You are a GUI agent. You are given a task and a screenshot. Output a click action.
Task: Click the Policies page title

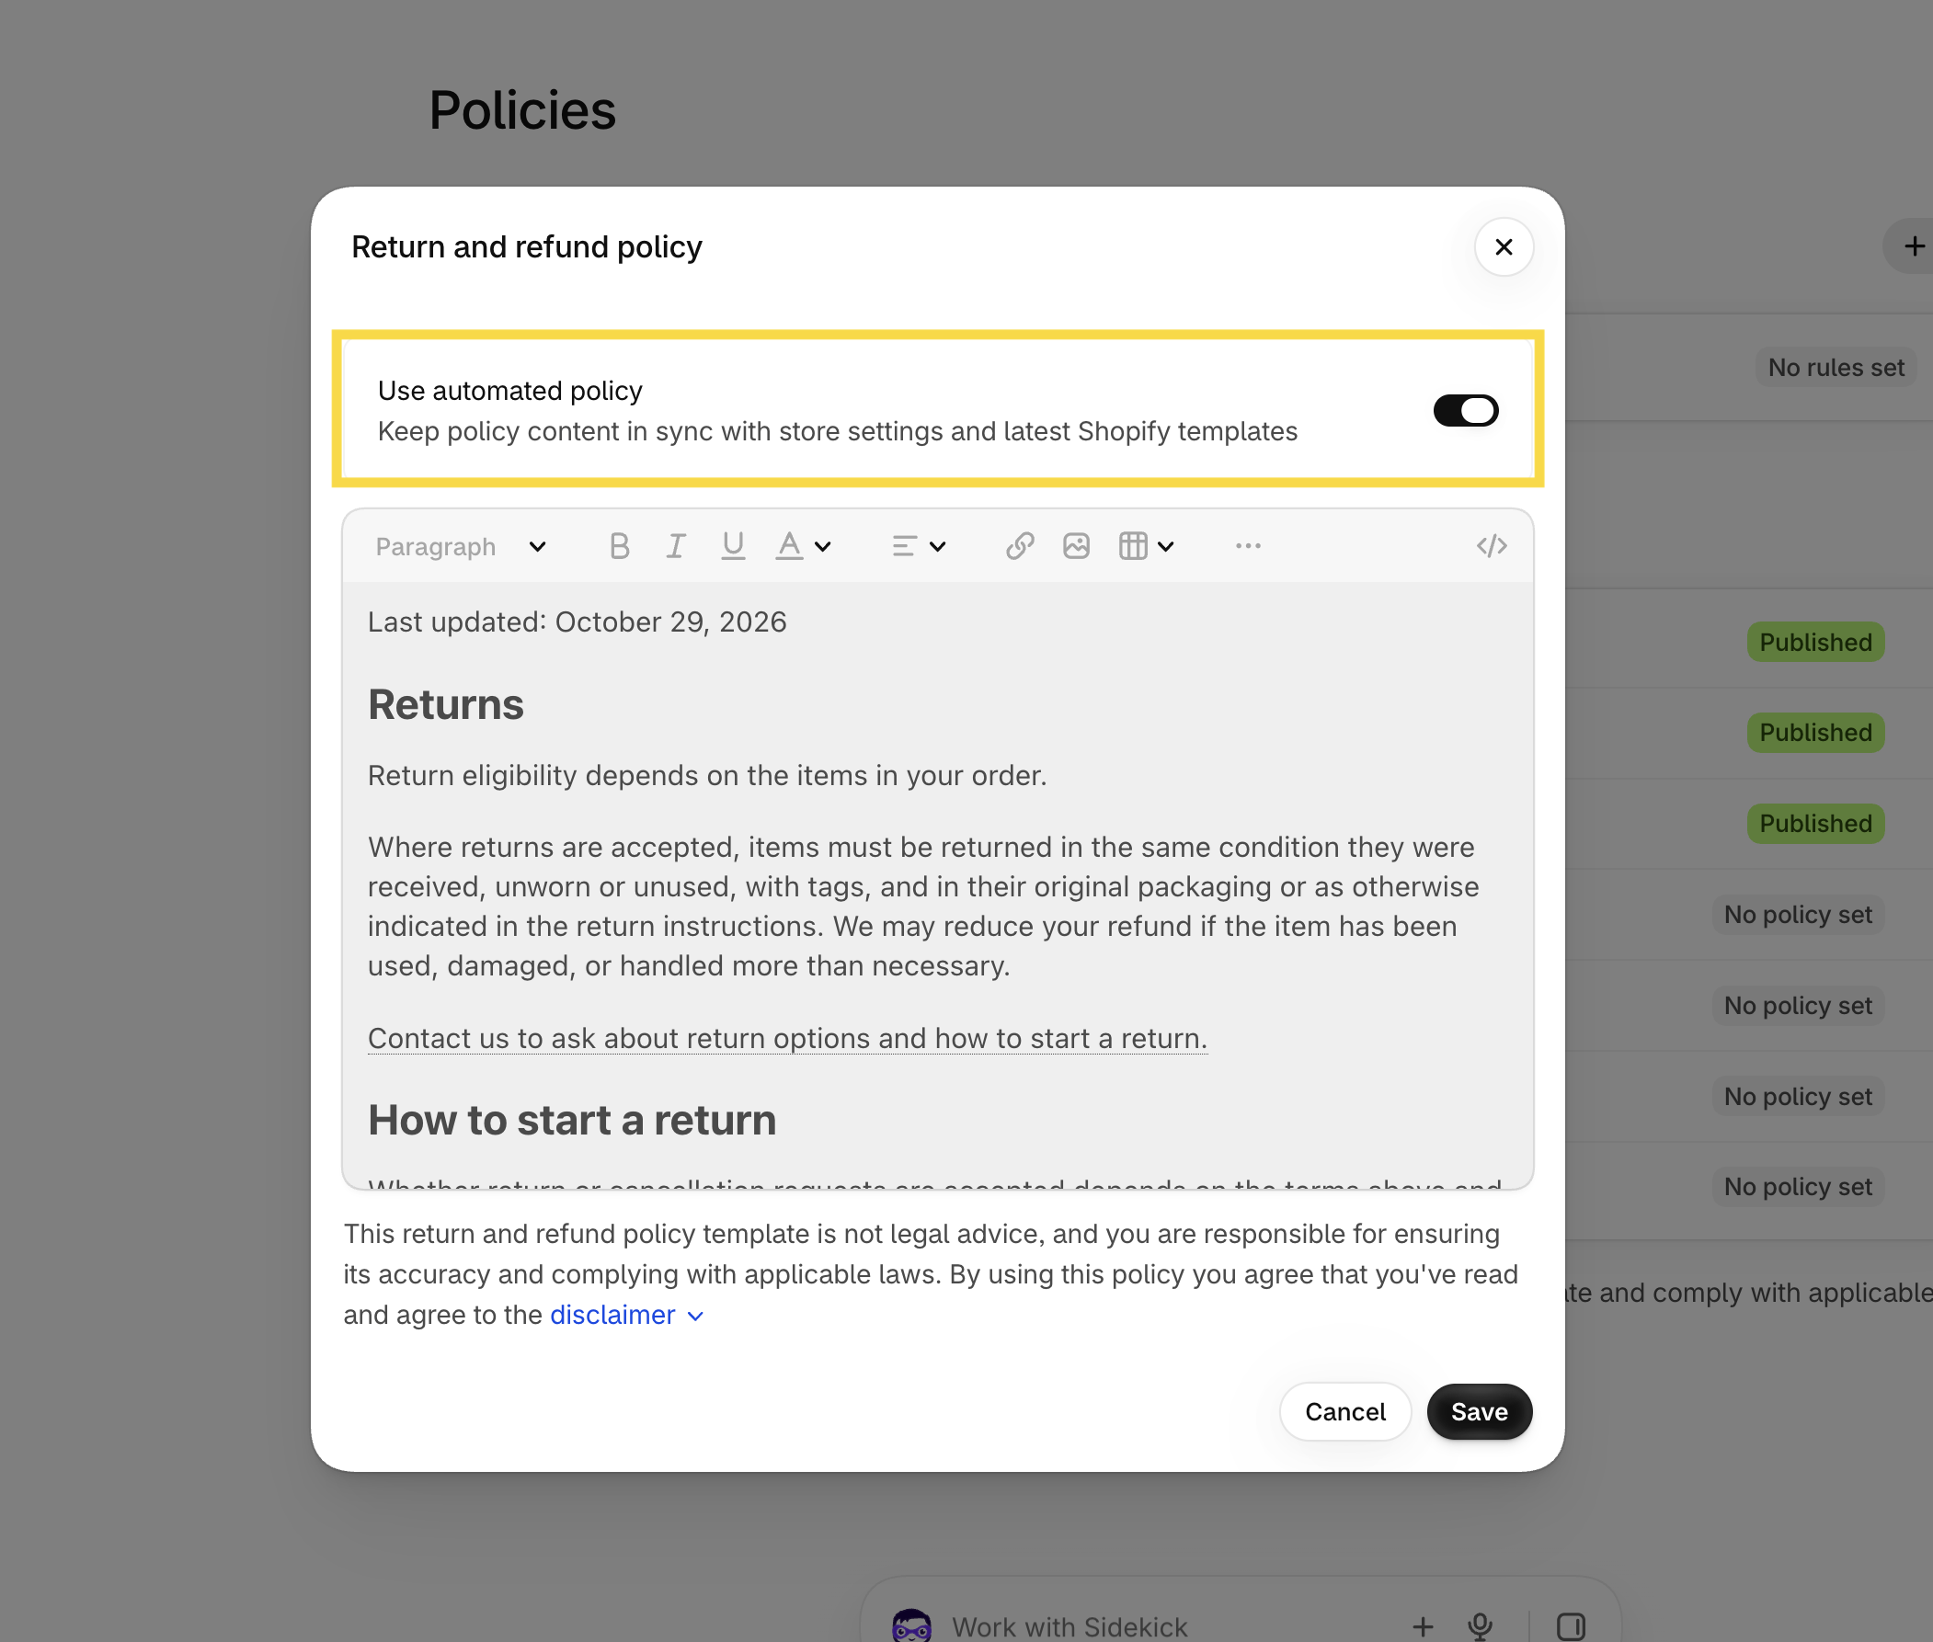(x=522, y=110)
